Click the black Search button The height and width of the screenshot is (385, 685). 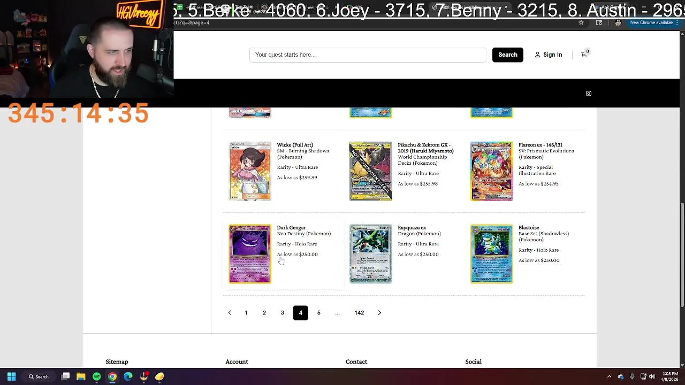pyautogui.click(x=508, y=55)
